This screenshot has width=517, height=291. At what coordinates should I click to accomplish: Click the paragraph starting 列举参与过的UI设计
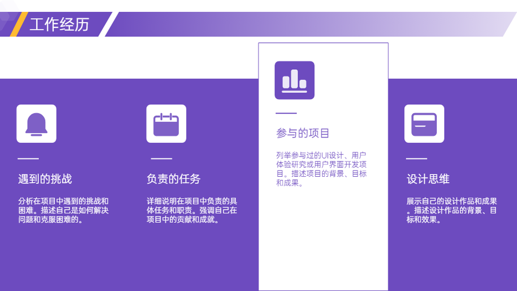point(322,169)
